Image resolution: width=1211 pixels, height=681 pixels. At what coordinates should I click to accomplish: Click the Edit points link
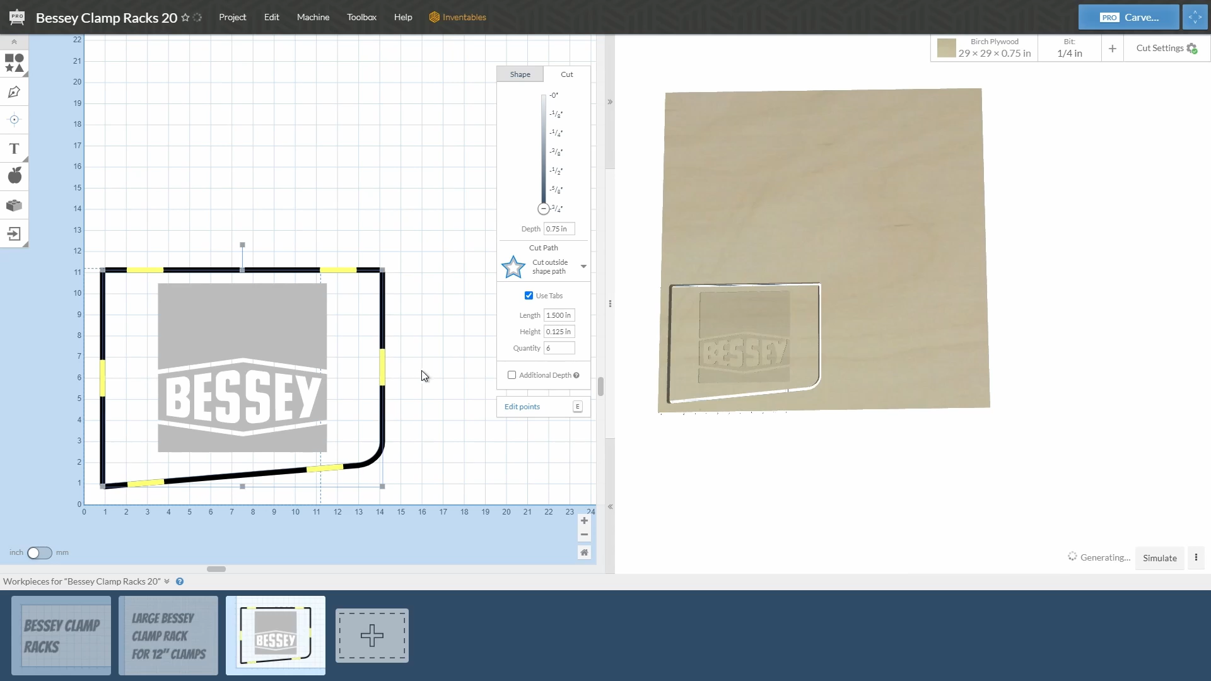coord(522,407)
